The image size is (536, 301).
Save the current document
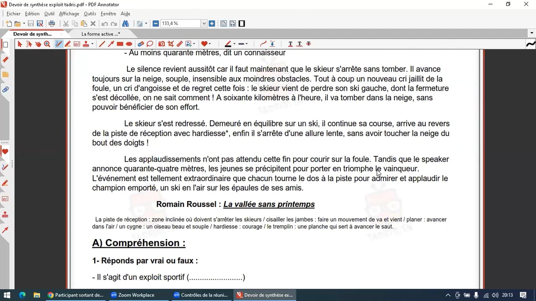[x=31, y=23]
